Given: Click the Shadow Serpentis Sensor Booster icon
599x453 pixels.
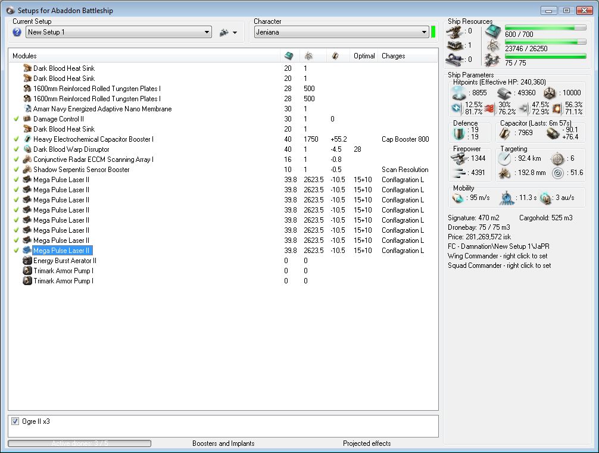Looking at the screenshot, I should (x=27, y=170).
